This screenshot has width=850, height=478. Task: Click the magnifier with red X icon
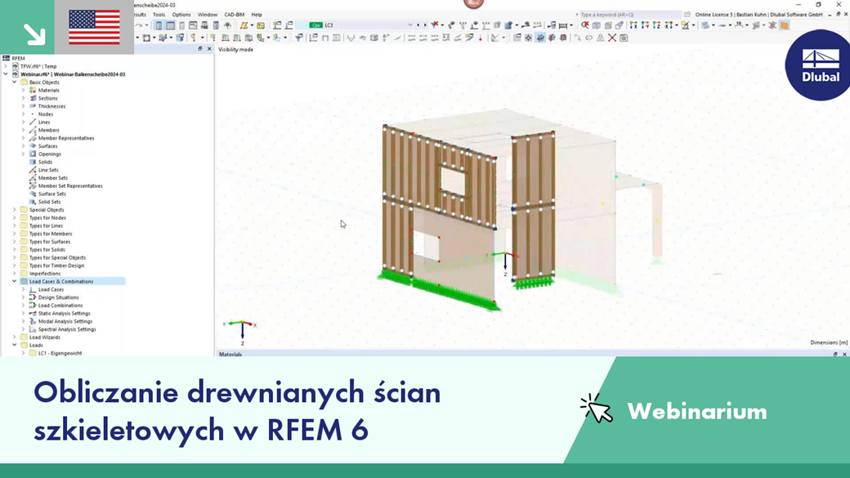coord(585,25)
